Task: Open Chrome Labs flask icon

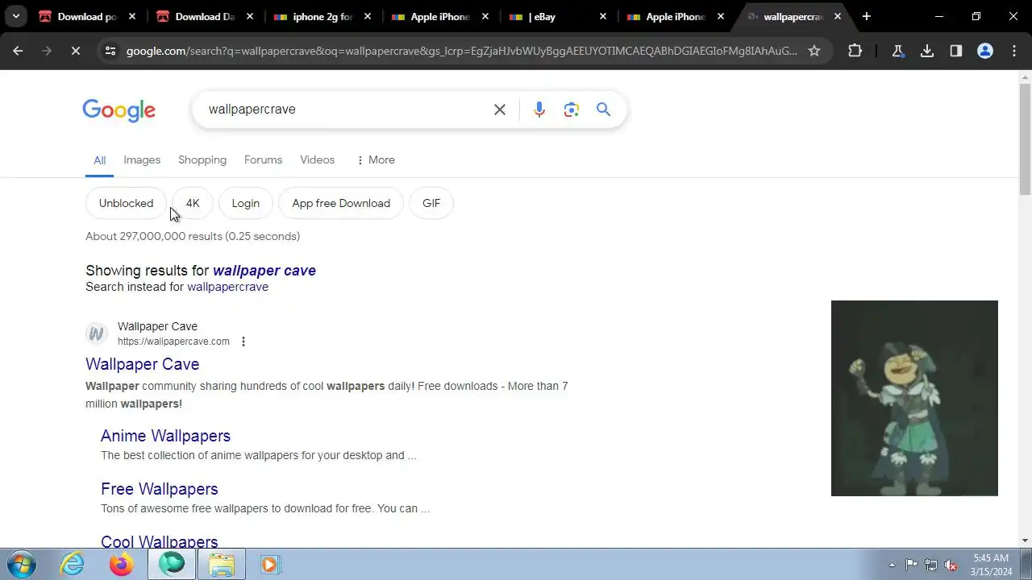Action: (898, 51)
